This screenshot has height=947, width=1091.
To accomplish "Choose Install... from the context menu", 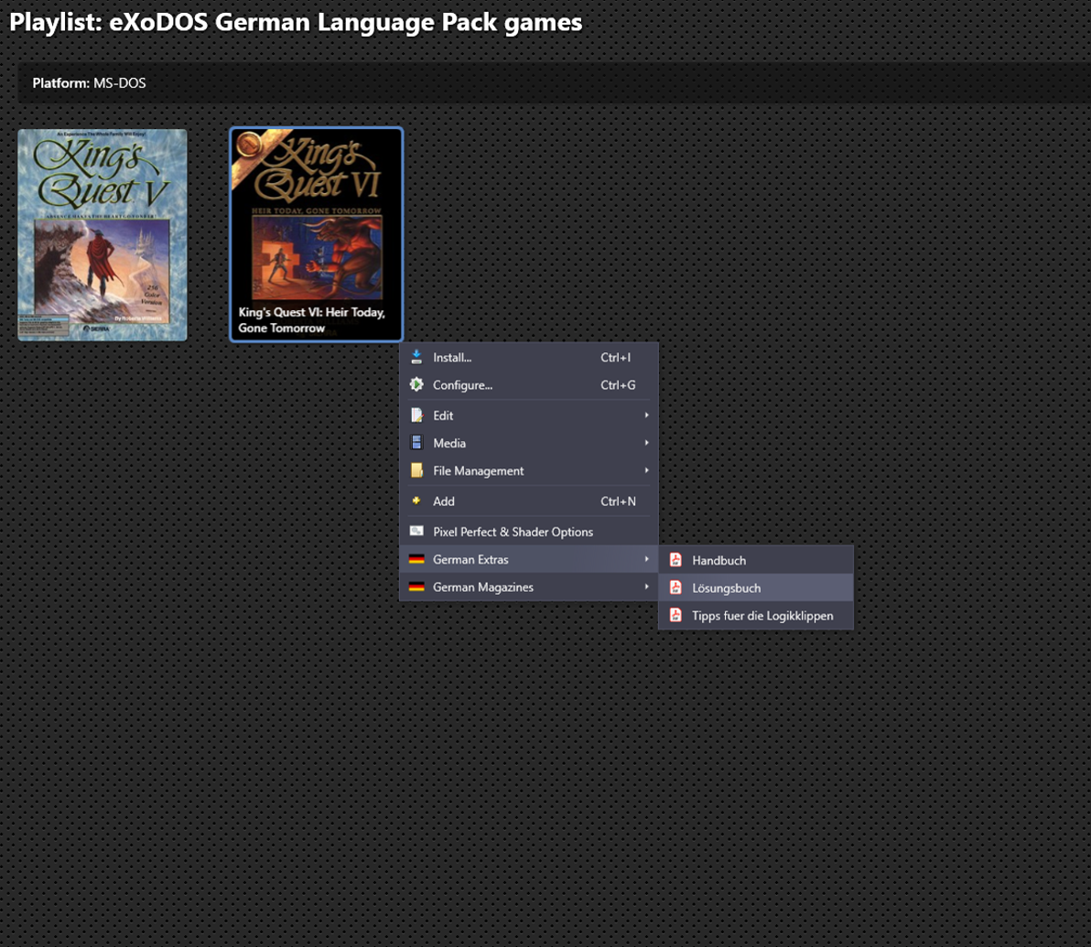I will (x=529, y=357).
